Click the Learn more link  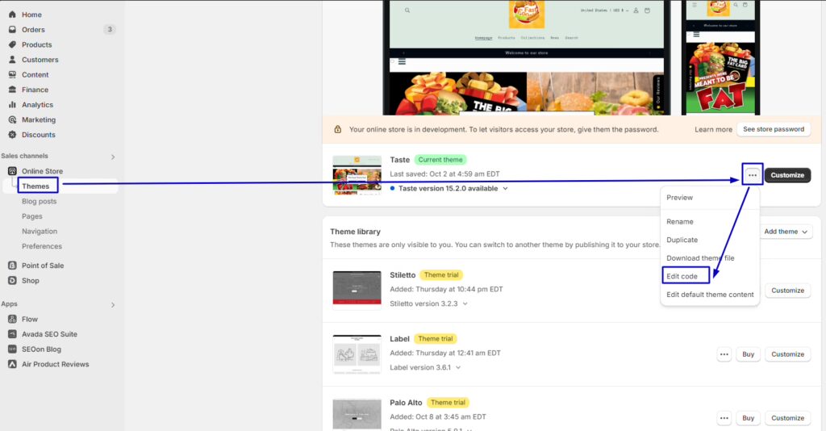click(x=713, y=130)
